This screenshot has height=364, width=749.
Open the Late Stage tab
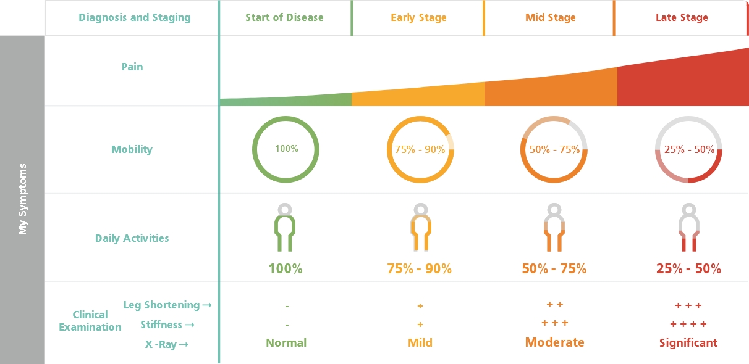pyautogui.click(x=682, y=17)
